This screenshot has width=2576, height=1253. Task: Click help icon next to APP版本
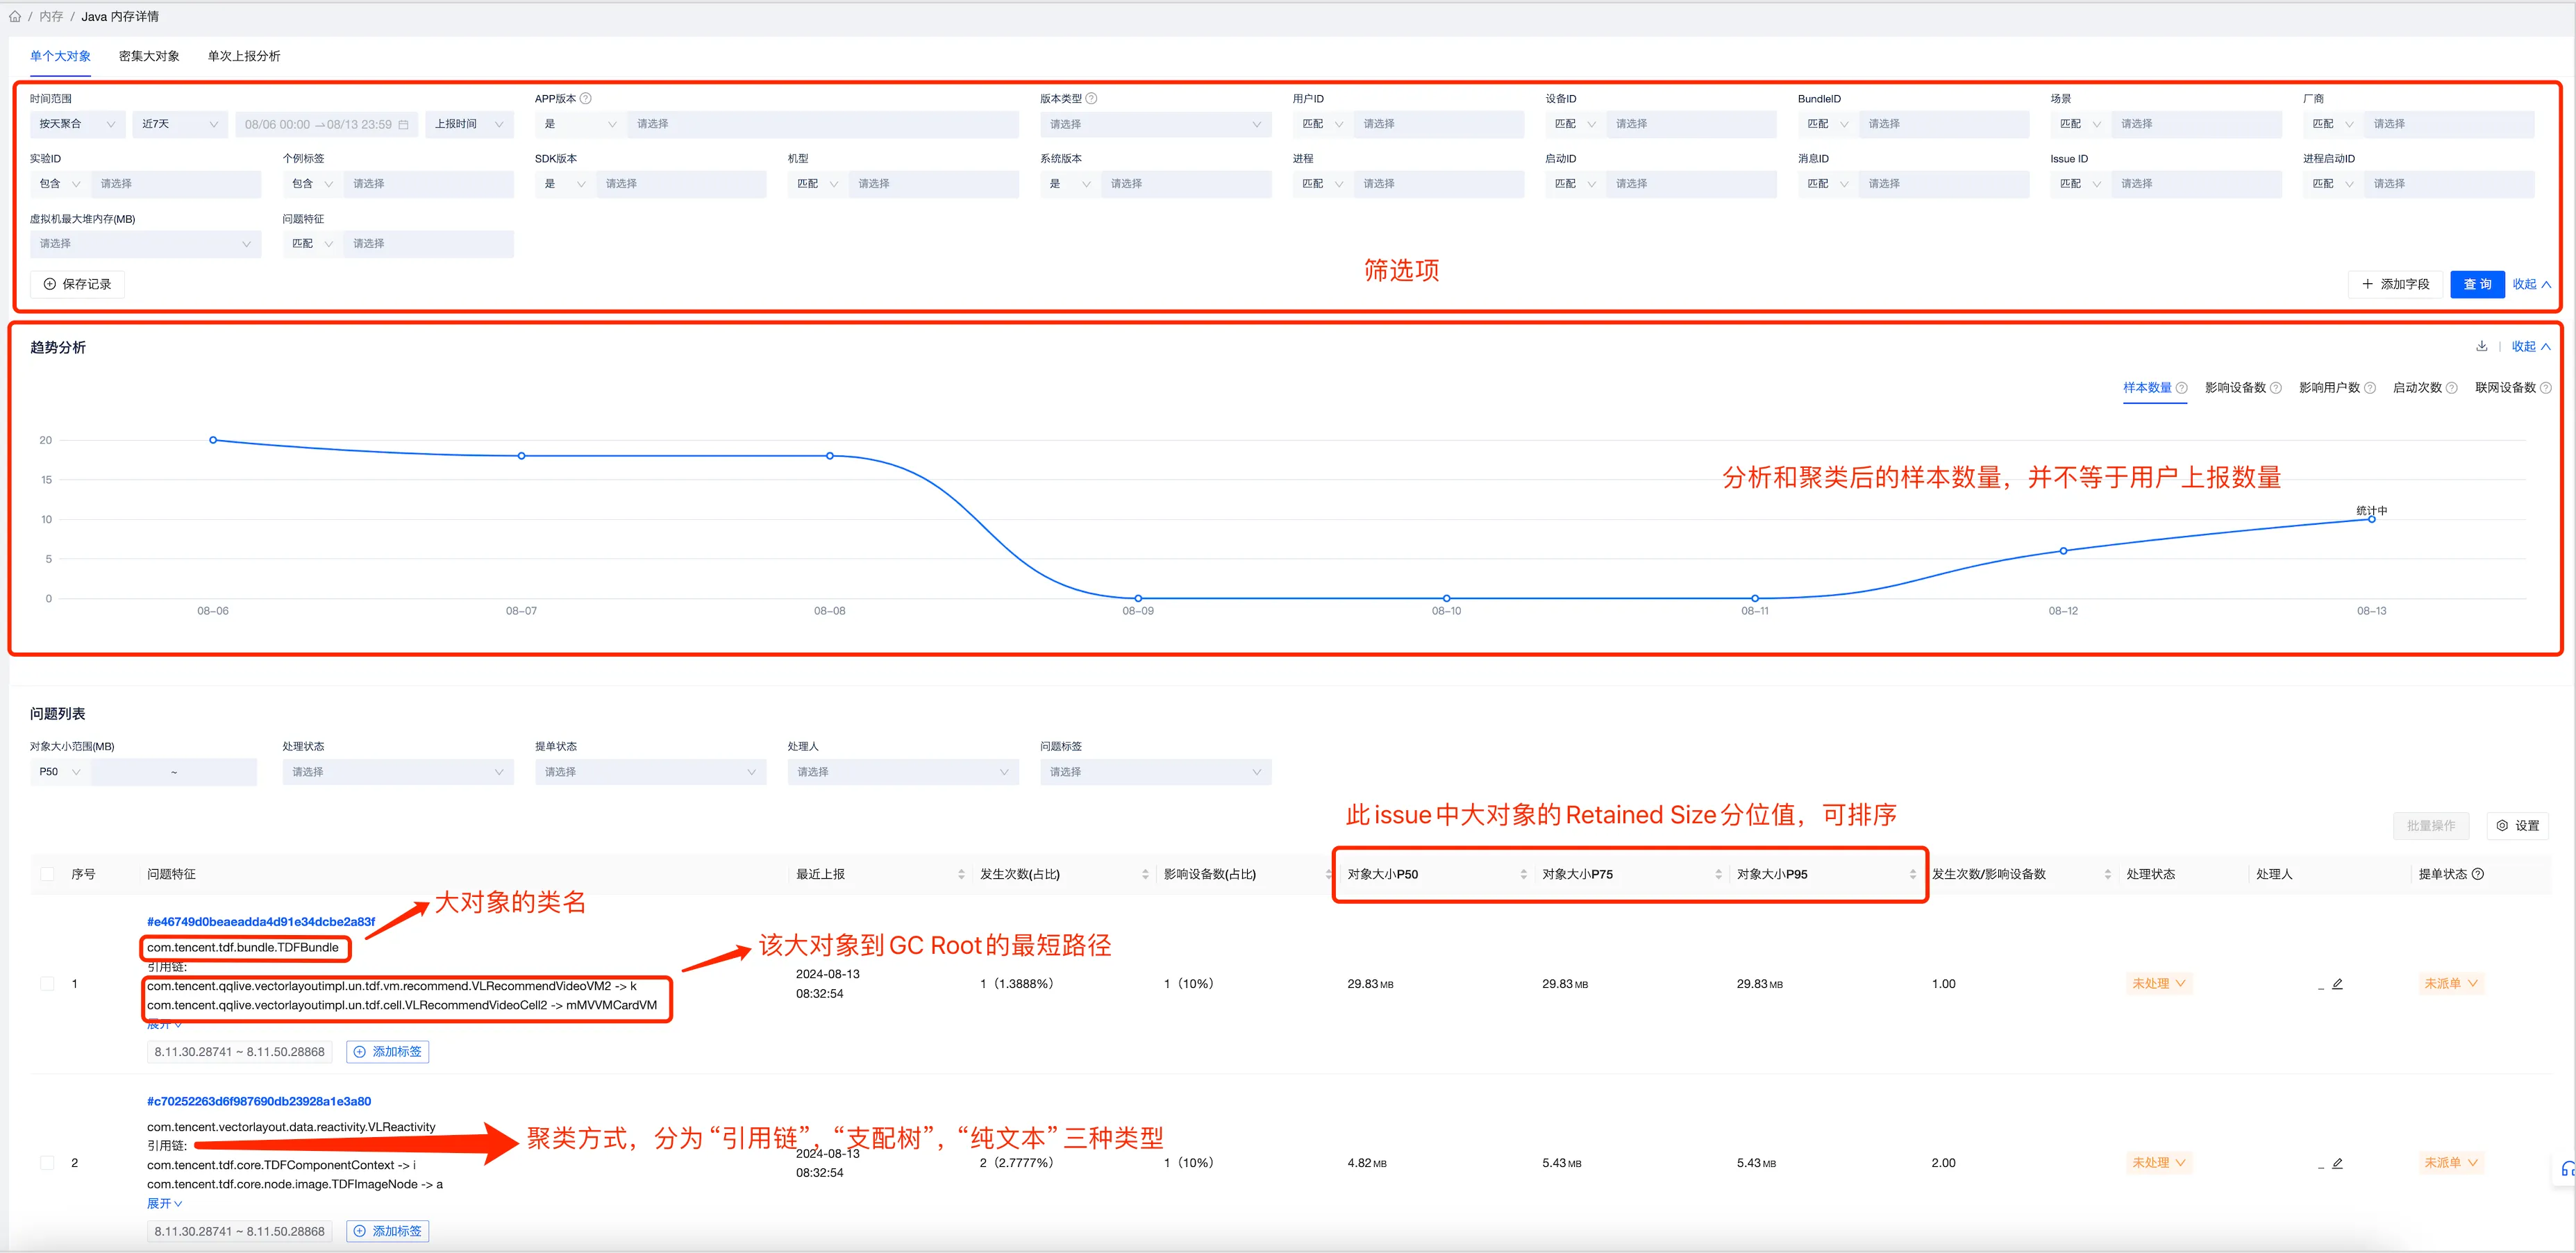(586, 98)
